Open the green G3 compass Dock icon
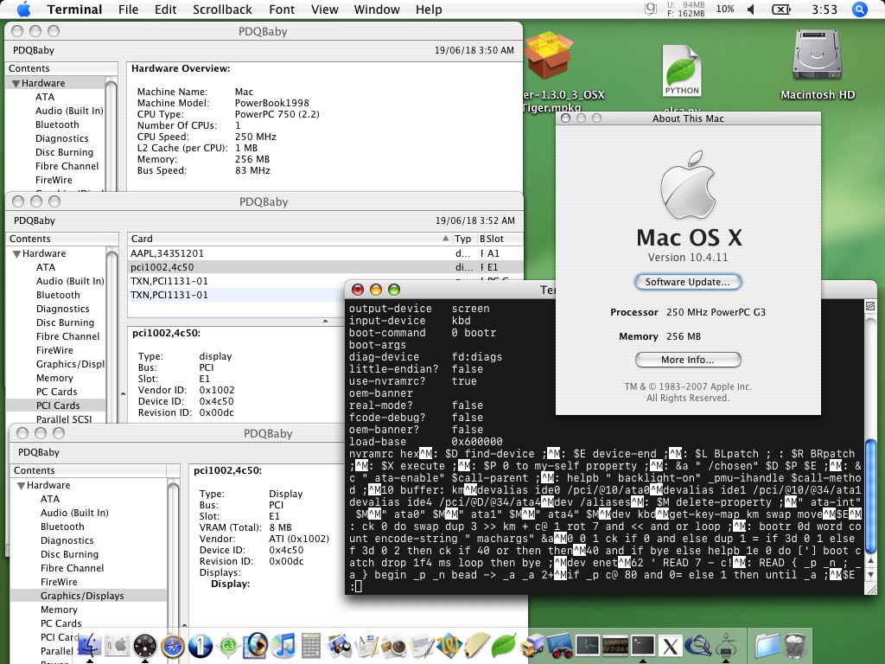885x664 pixels. click(x=228, y=645)
